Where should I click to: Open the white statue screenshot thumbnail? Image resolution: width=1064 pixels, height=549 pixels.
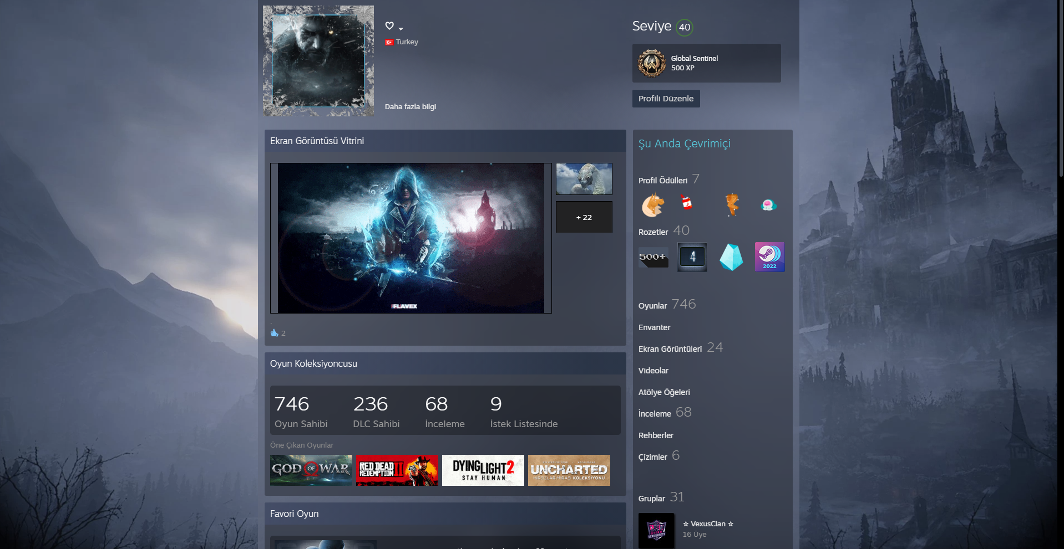[x=584, y=179]
